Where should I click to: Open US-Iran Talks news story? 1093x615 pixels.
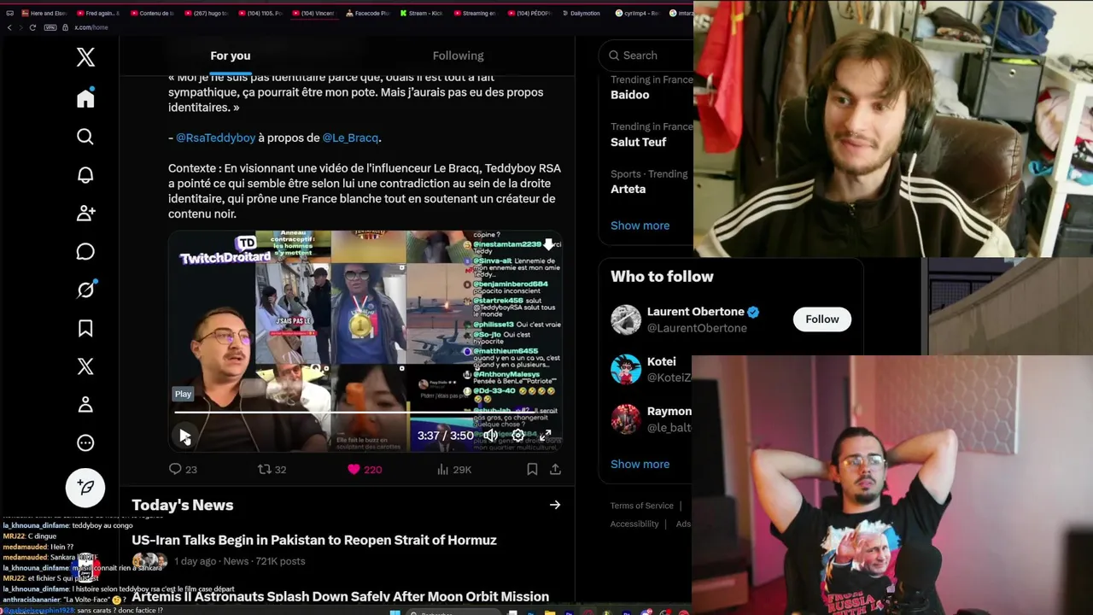(x=313, y=540)
